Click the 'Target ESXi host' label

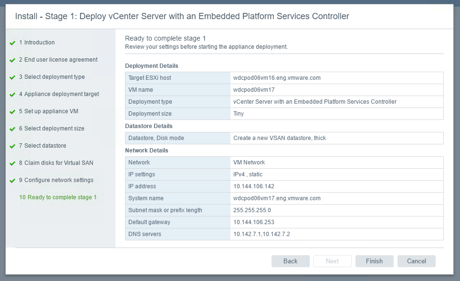[x=150, y=78]
